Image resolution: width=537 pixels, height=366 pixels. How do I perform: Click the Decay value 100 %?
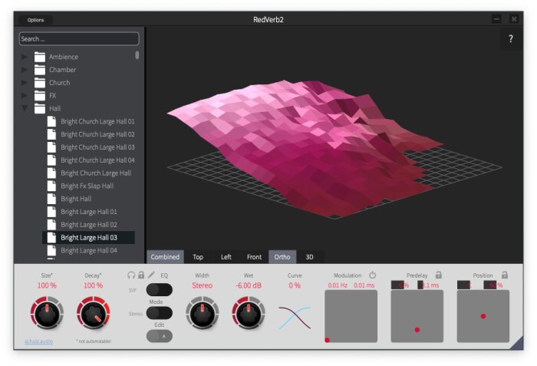93,285
